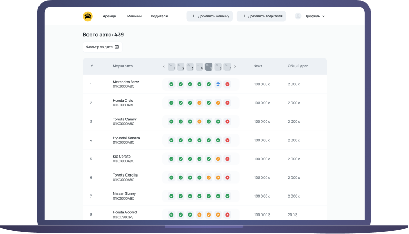Click the blue umbrella icon for Mercedes Benz
Image resolution: width=409 pixels, height=234 pixels.
218,84
